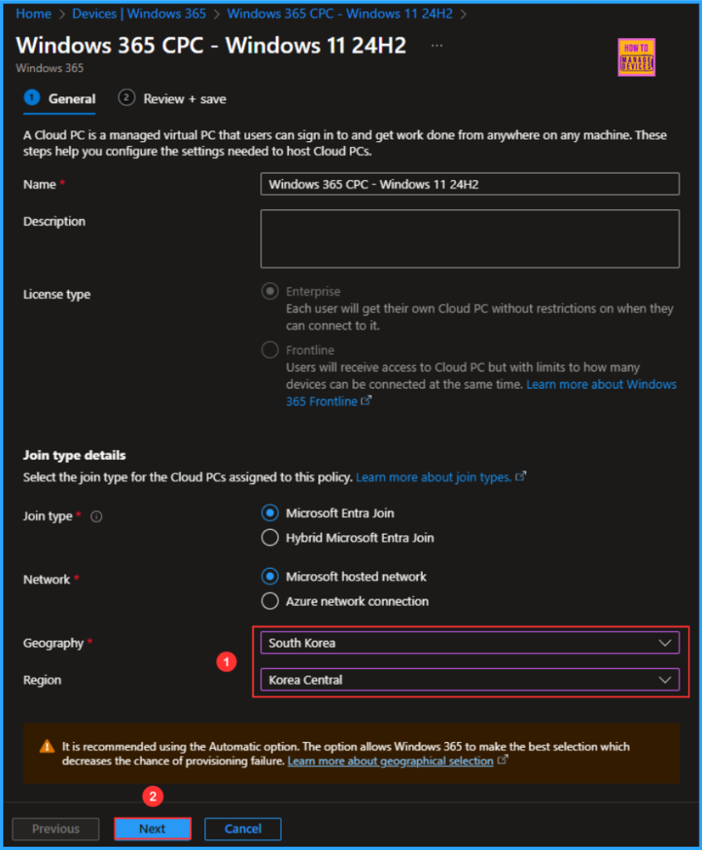The width and height of the screenshot is (702, 850).
Task: Switch to the Review + save tab
Action: pyautogui.click(x=173, y=99)
